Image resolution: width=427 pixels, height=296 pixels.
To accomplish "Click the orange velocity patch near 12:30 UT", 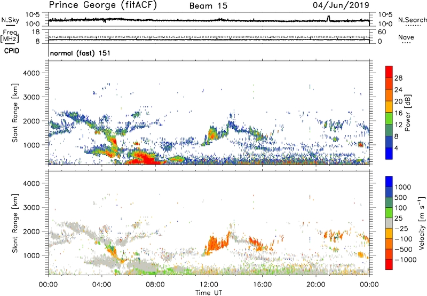I will coord(217,244).
